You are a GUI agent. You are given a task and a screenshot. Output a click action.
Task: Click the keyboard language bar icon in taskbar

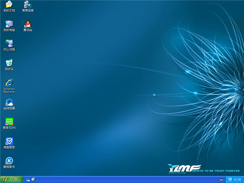click(221, 180)
